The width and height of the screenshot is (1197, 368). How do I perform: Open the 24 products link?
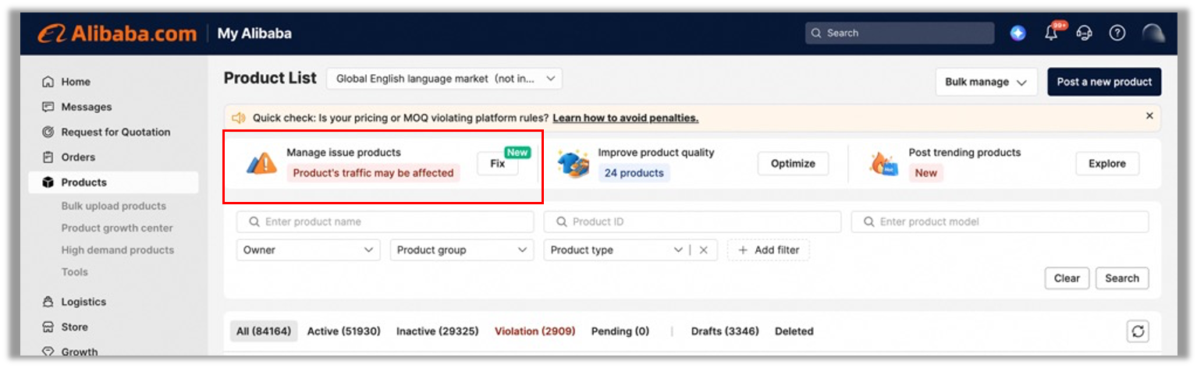coord(634,173)
